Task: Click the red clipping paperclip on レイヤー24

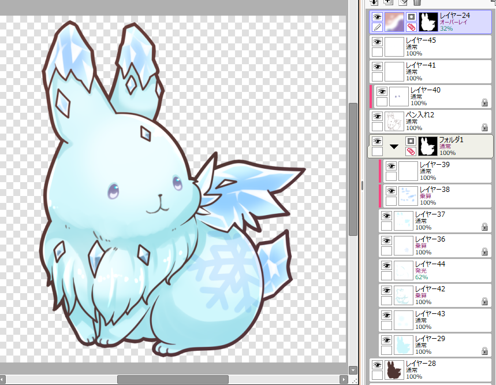Action: coord(411,27)
